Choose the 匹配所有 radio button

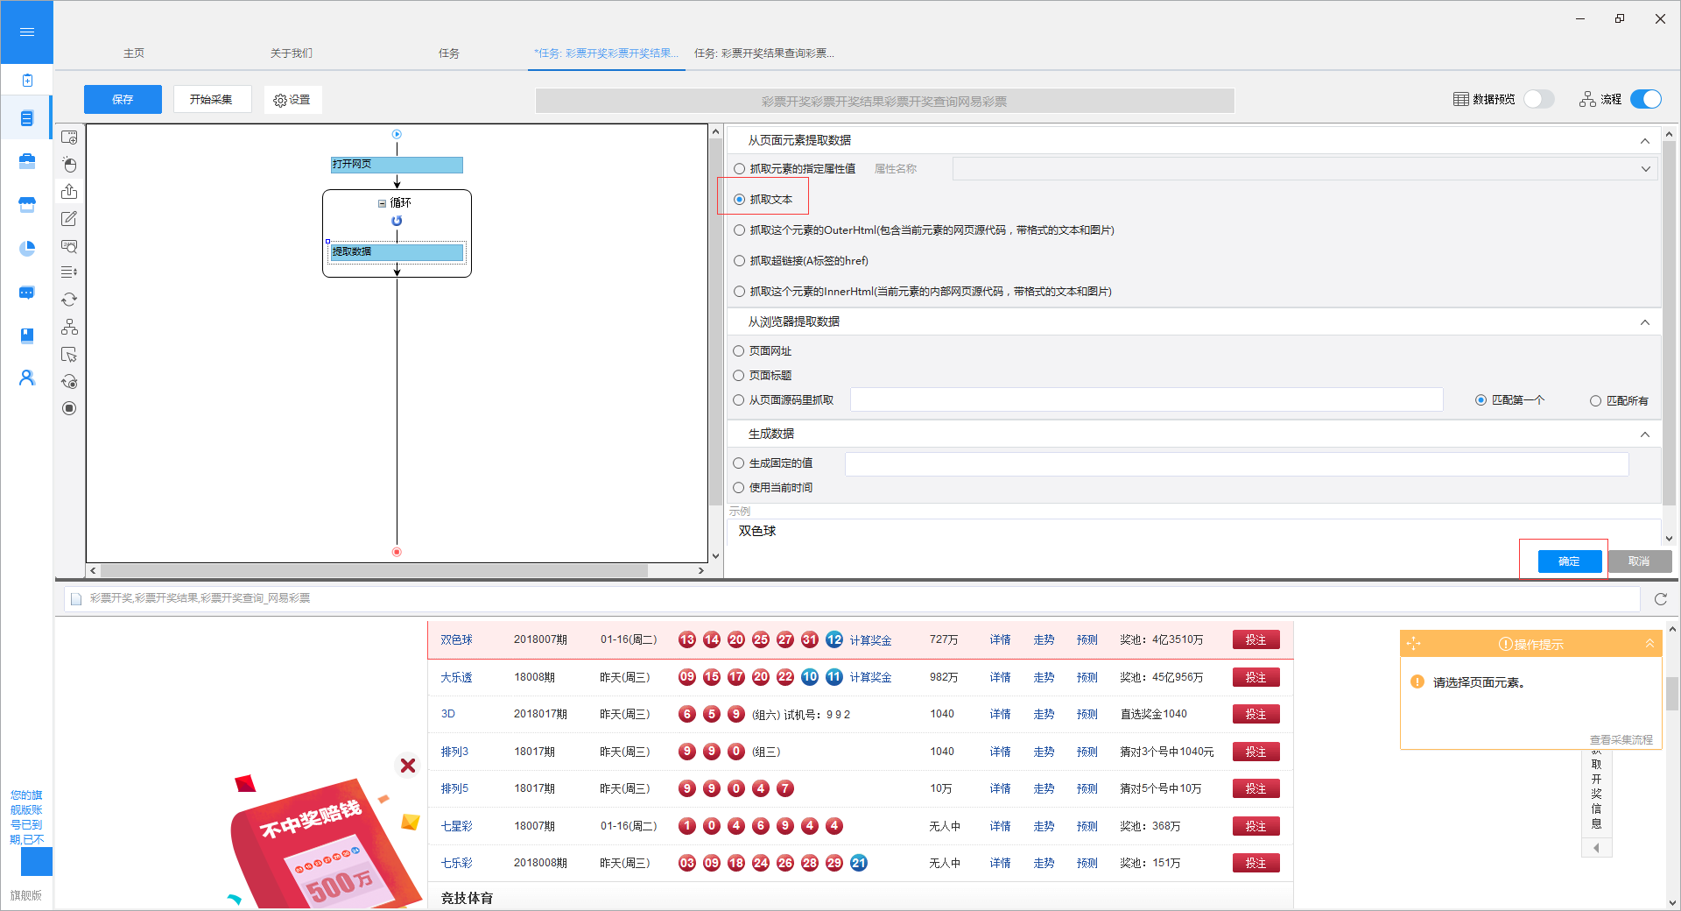coord(1595,401)
